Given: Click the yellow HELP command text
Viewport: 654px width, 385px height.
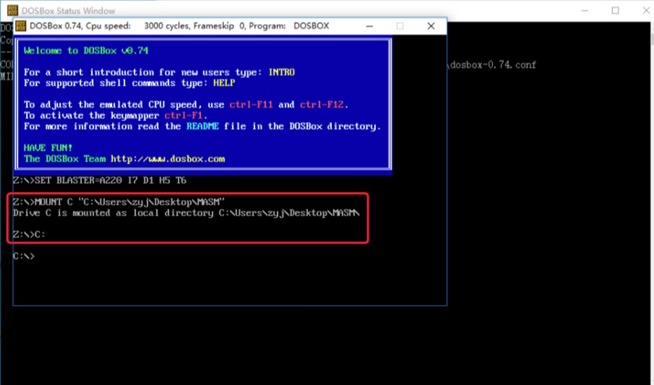Looking at the screenshot, I should (x=224, y=83).
